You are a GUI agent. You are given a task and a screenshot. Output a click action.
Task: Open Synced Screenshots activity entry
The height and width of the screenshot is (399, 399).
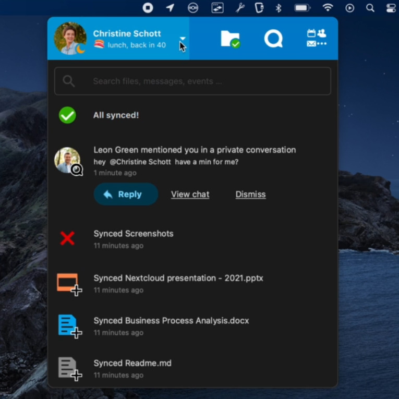pos(192,239)
